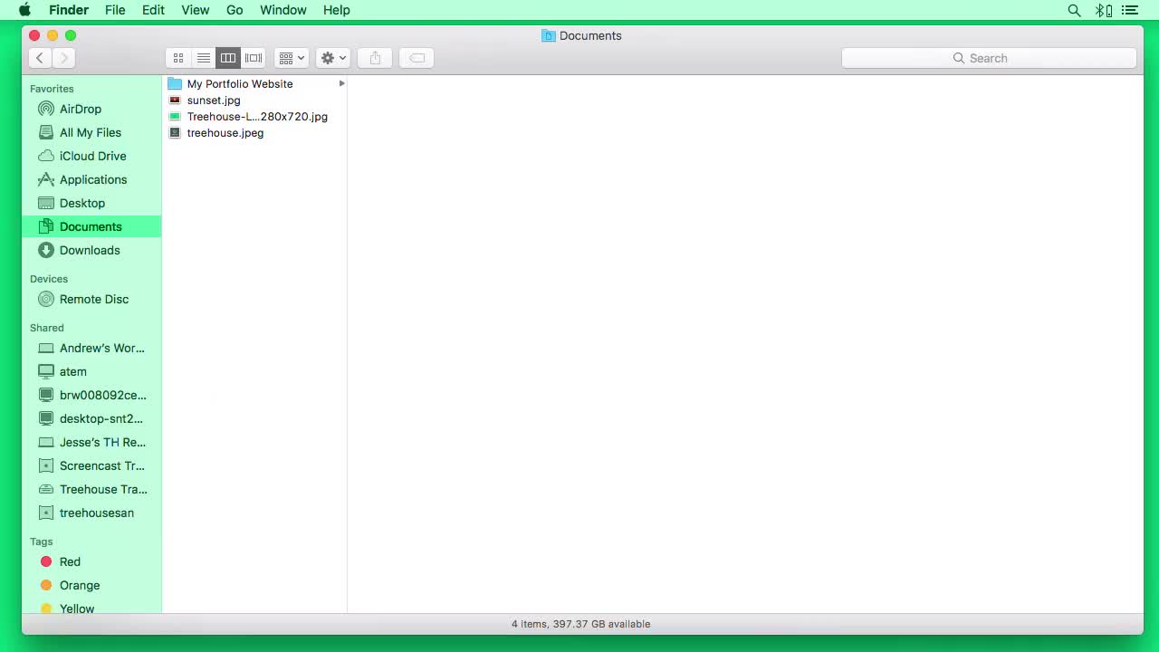Switch to list view

pos(203,57)
